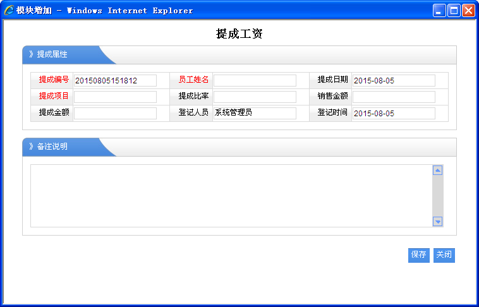Viewport: 479px width, 307px height.
Task: Click the 销售金额 input field
Action: pos(394,97)
